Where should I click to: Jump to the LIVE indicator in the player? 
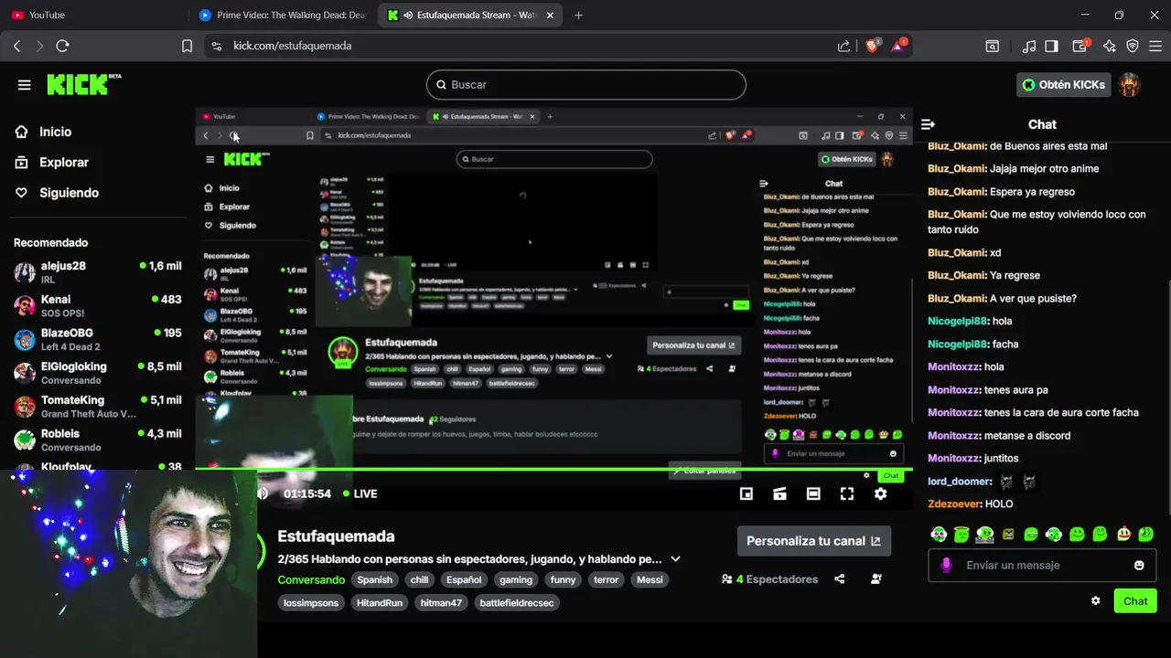click(x=360, y=493)
